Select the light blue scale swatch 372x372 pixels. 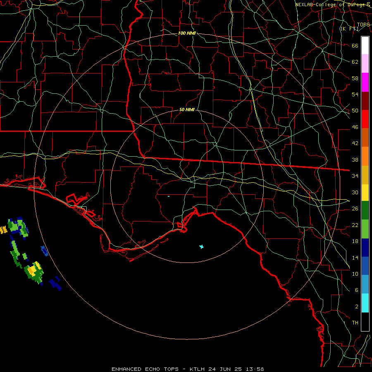[x=365, y=284]
